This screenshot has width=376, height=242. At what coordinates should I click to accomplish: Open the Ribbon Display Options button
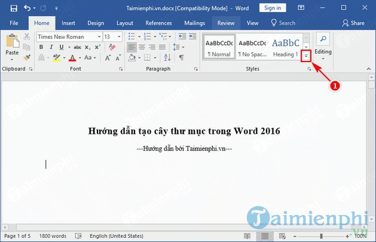[x=301, y=8]
